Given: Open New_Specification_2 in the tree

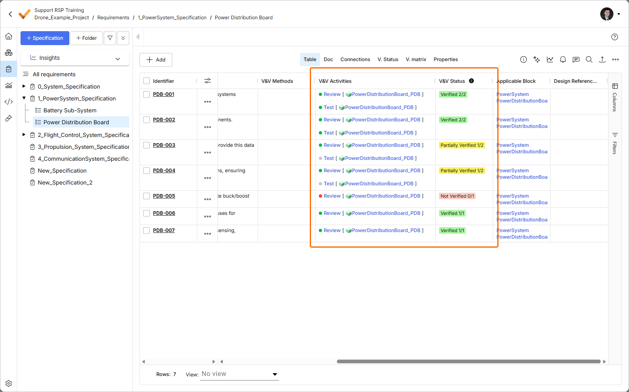Looking at the screenshot, I should [x=65, y=182].
